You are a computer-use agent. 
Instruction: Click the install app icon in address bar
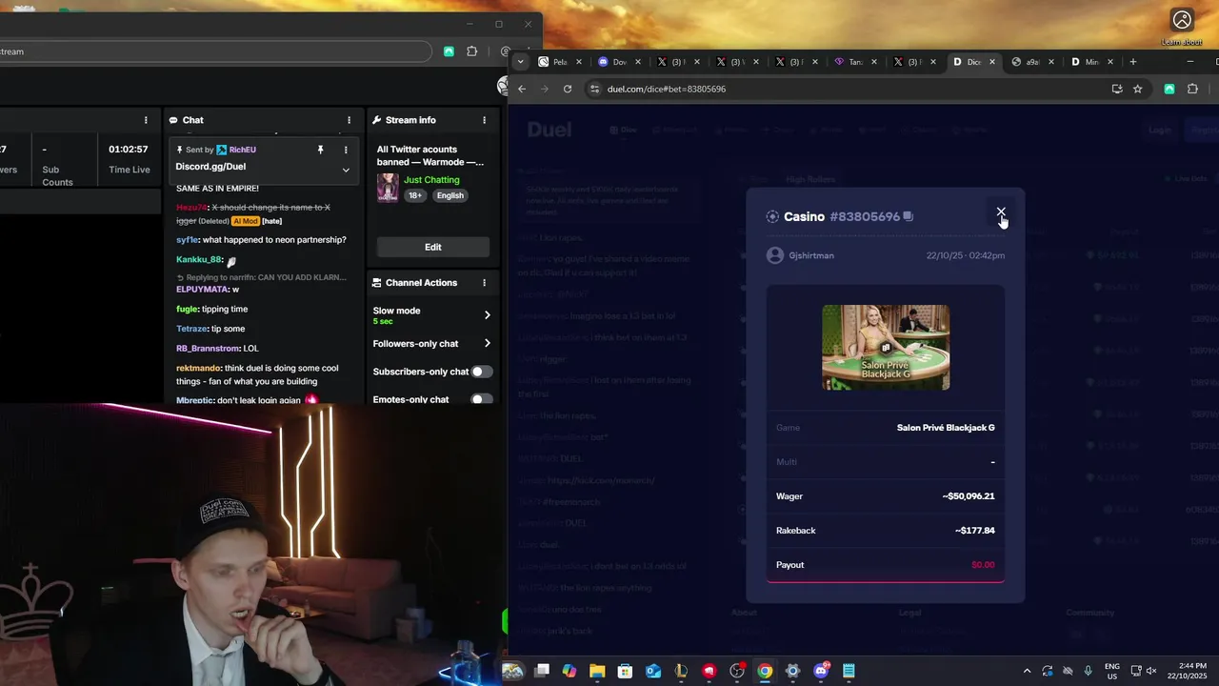(x=1117, y=89)
